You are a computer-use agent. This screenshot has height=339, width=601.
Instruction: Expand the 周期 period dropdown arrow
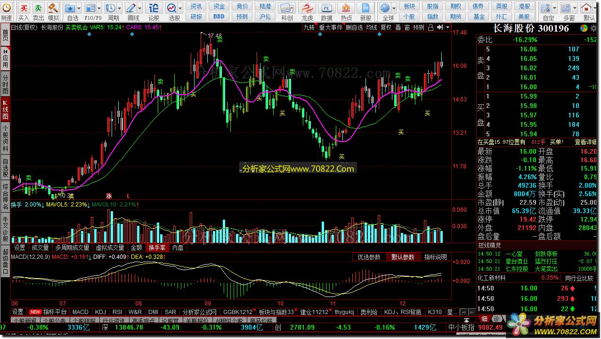pyautogui.click(x=120, y=8)
